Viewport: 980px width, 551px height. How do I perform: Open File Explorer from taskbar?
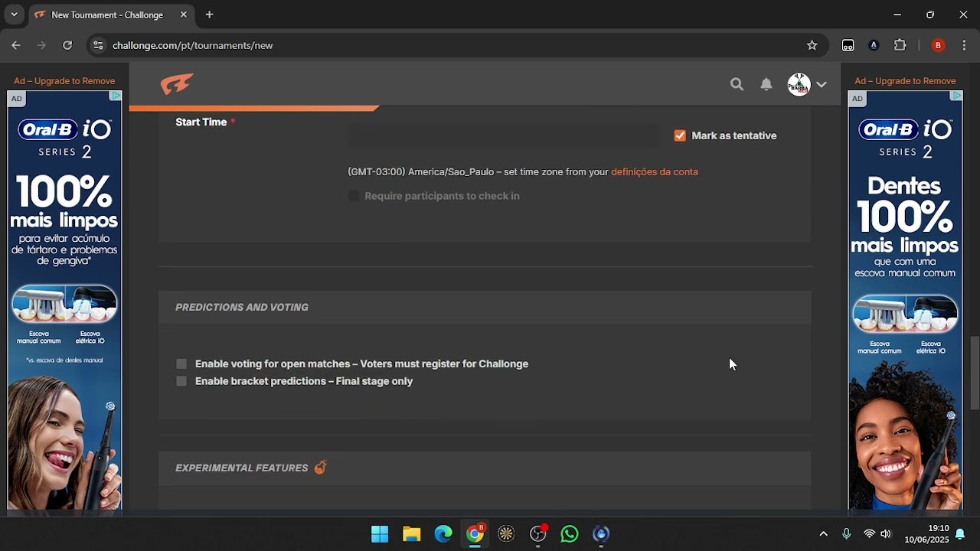click(x=412, y=534)
